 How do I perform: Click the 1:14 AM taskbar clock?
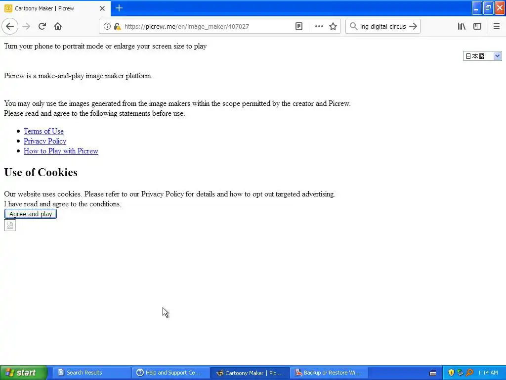coord(488,373)
